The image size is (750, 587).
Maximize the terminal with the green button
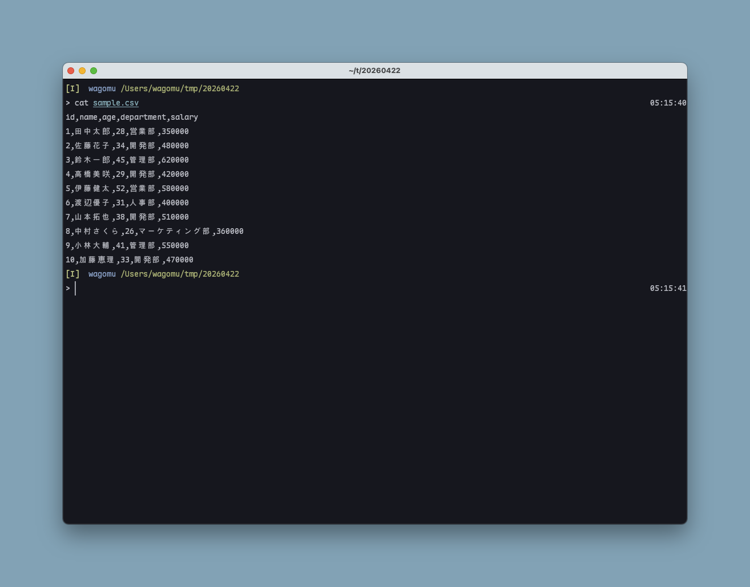94,71
